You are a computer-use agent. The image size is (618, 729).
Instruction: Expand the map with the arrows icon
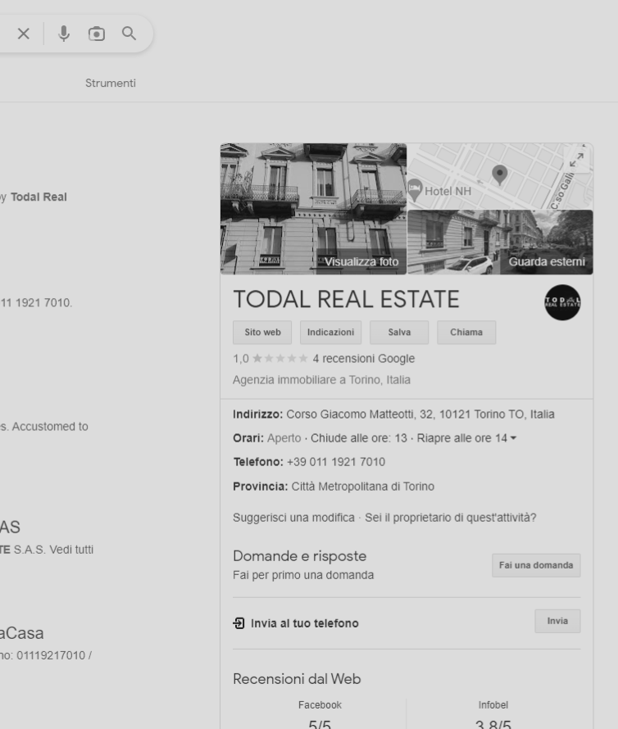tap(577, 160)
